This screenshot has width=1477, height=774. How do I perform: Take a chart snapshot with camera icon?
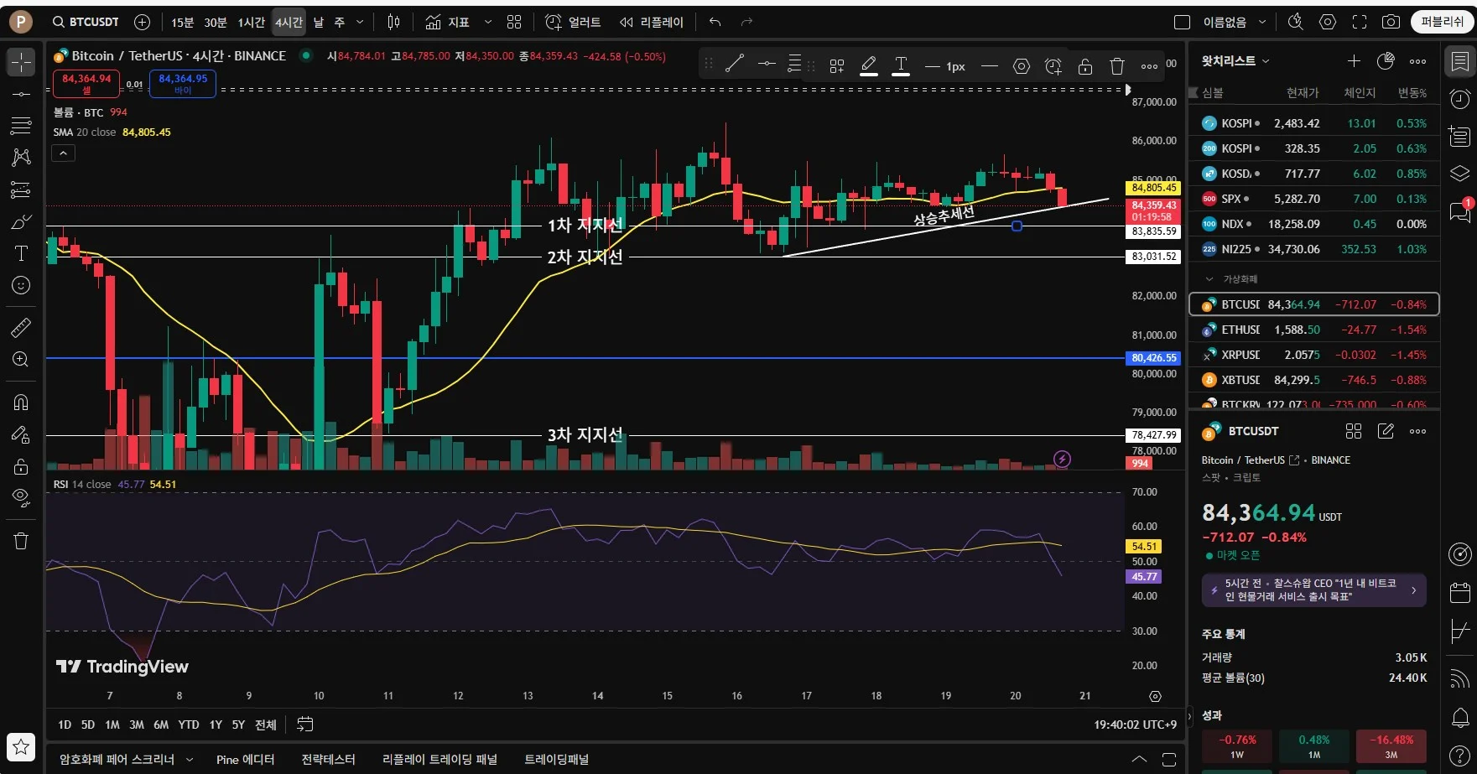(1391, 22)
